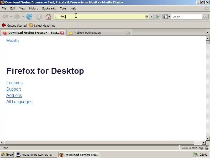Open the Help menu
210x158 pixels.
pos(73,8)
